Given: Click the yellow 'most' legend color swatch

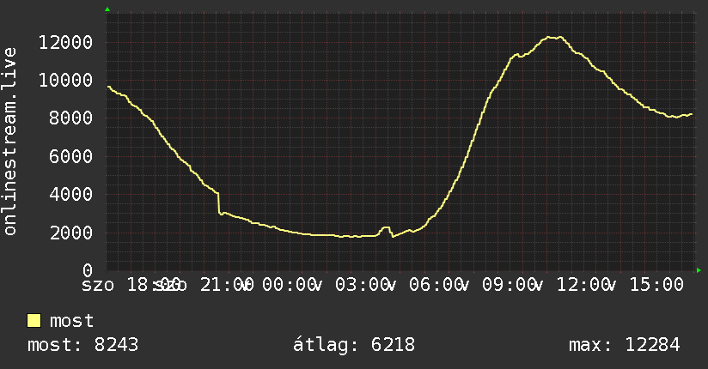Looking at the screenshot, I should tap(34, 321).
